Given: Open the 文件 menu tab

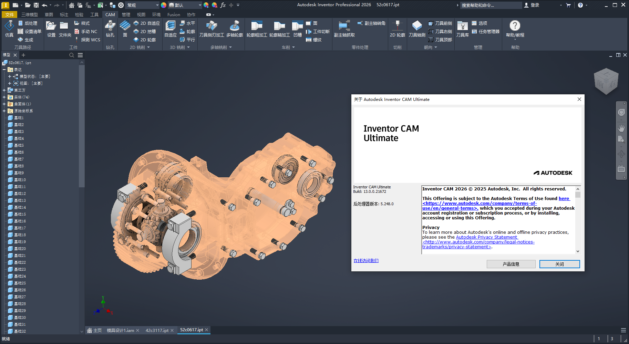Looking at the screenshot, I should point(10,14).
